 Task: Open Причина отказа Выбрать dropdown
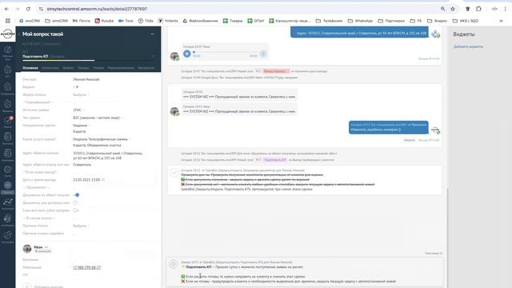pos(81,226)
